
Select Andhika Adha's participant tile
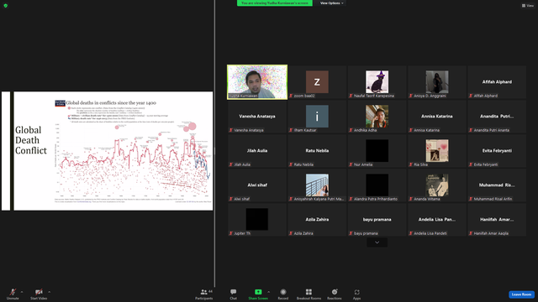coord(377,117)
